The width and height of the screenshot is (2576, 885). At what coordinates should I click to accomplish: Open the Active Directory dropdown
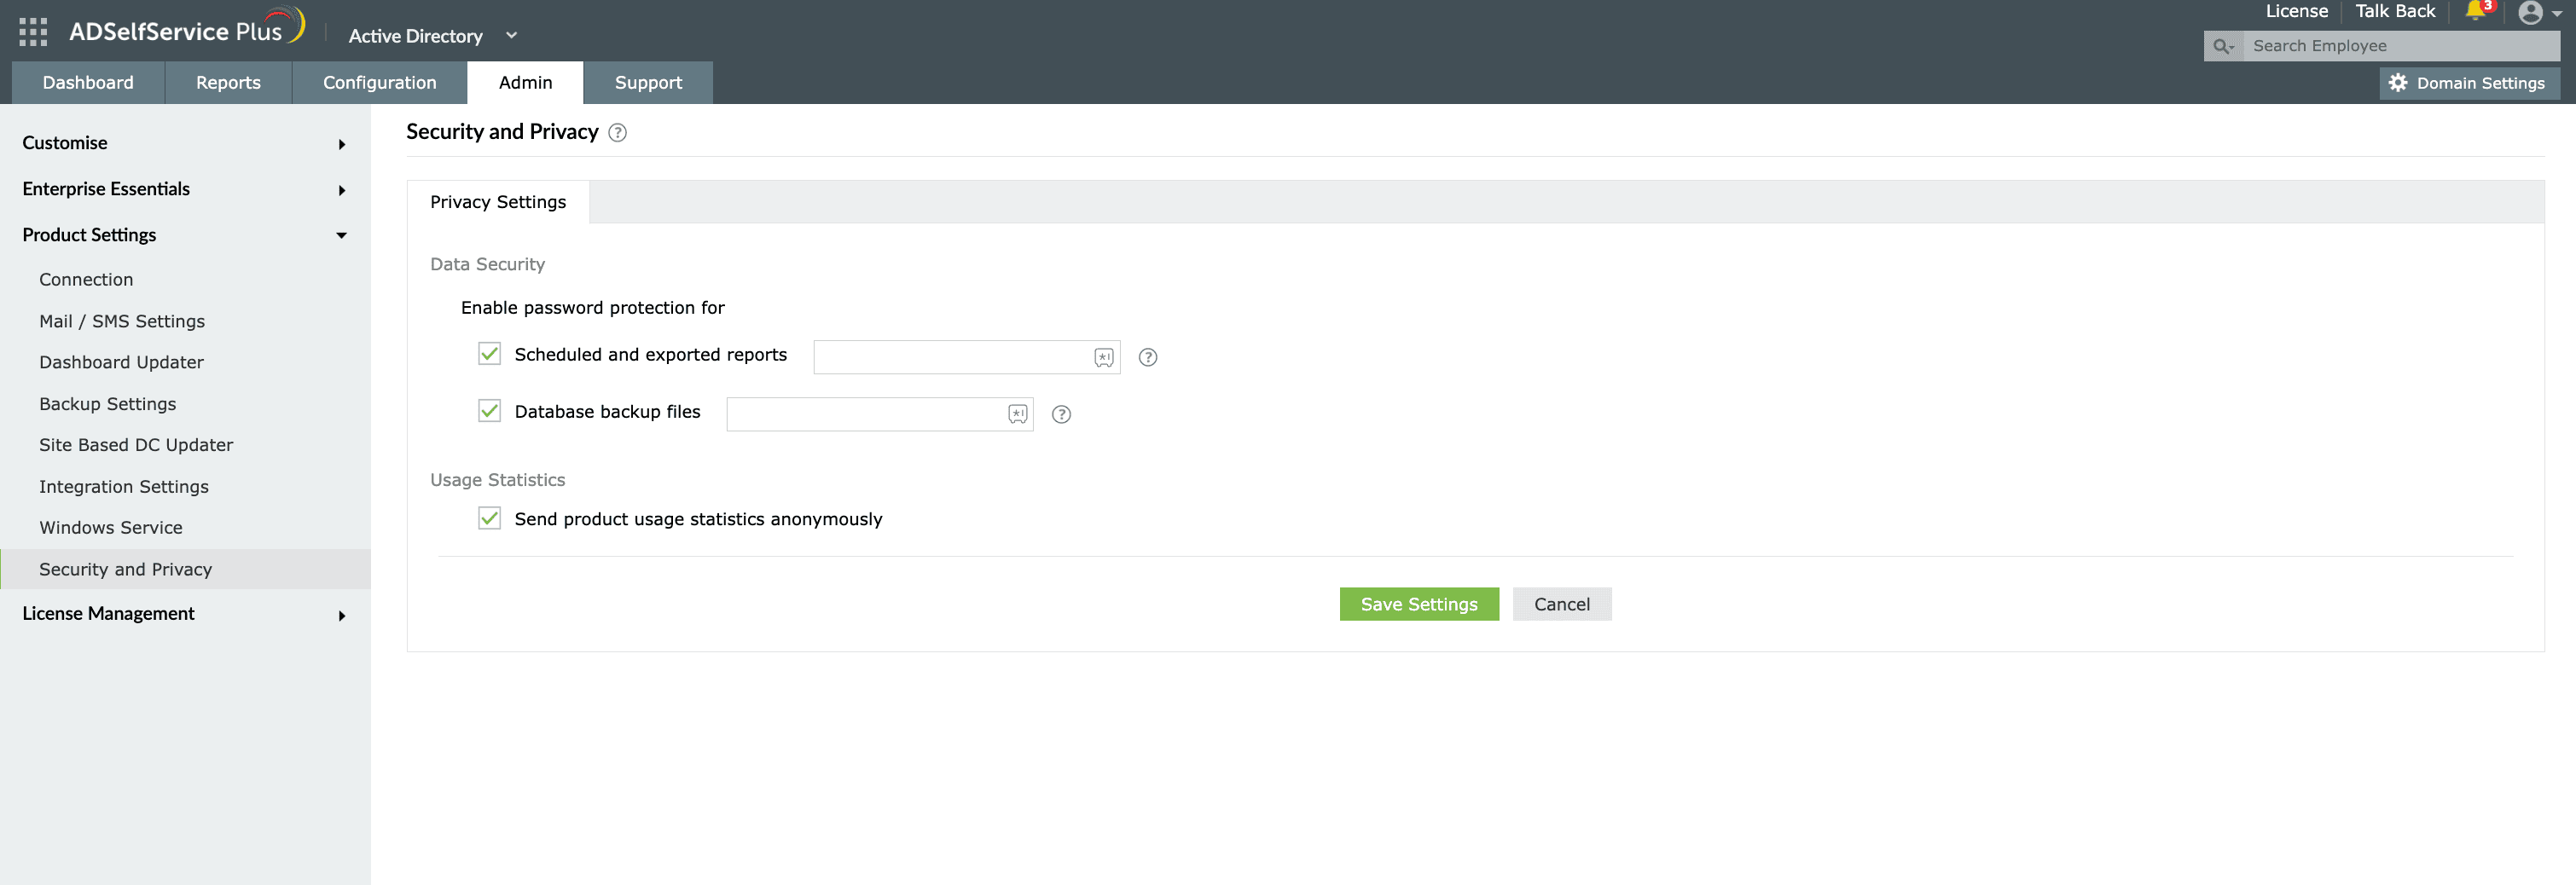tap(433, 36)
